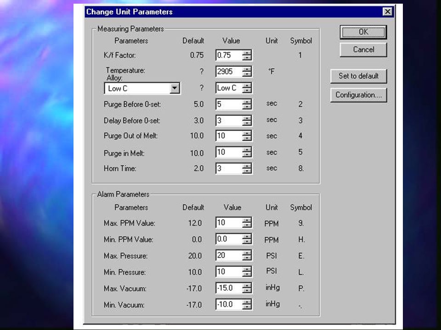Click the Max. Pressure: label
The height and width of the screenshot is (330, 441).
125,256
